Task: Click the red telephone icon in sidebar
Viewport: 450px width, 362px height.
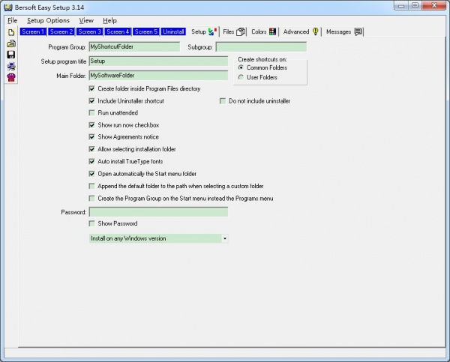Action: pyautogui.click(x=10, y=77)
